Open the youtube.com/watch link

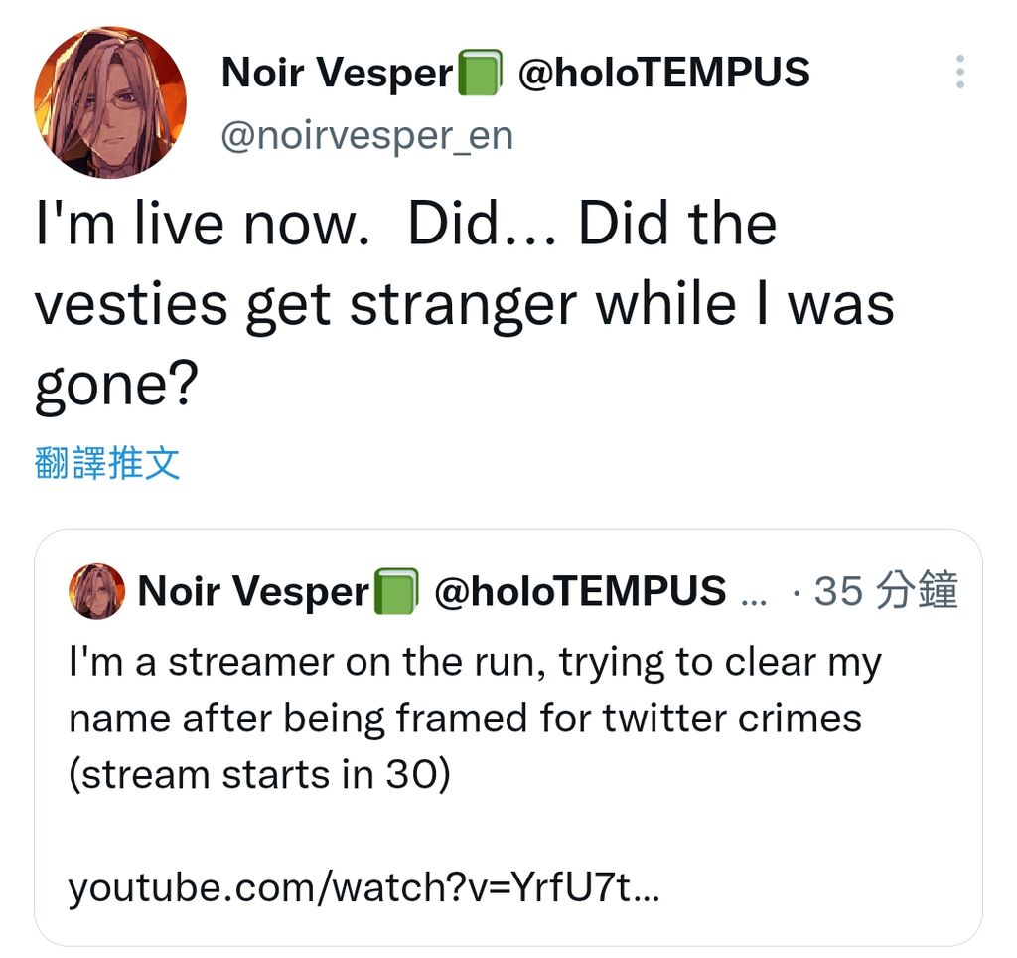(363, 887)
